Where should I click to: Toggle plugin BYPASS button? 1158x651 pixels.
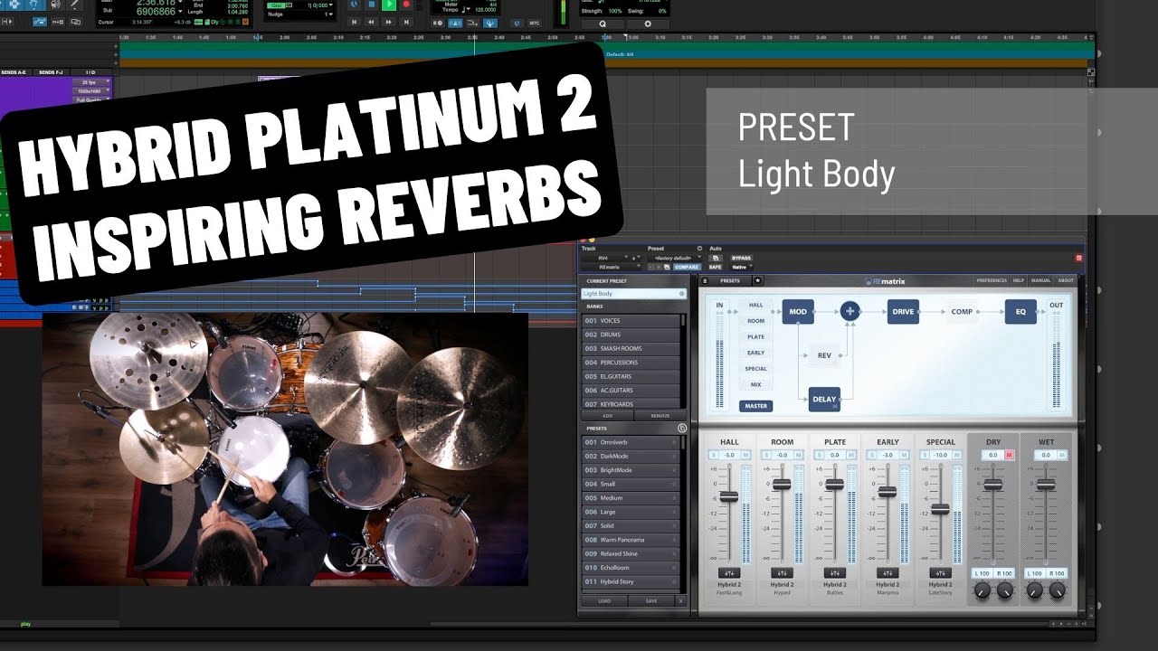pyautogui.click(x=741, y=258)
